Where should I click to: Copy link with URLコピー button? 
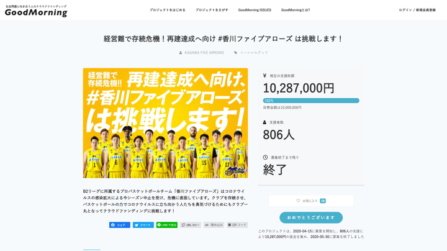191,225
